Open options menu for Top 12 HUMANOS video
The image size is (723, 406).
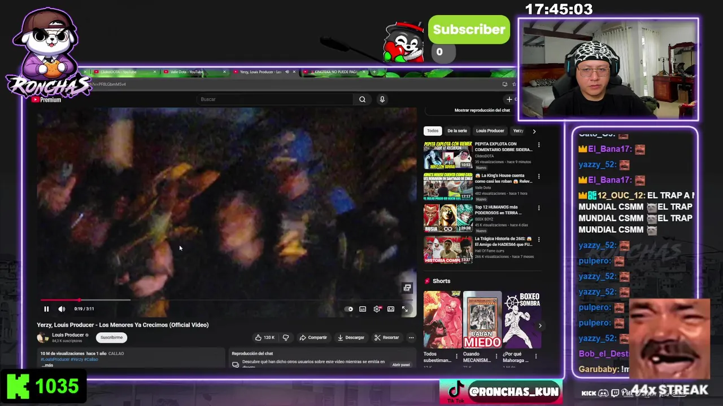tap(538, 208)
